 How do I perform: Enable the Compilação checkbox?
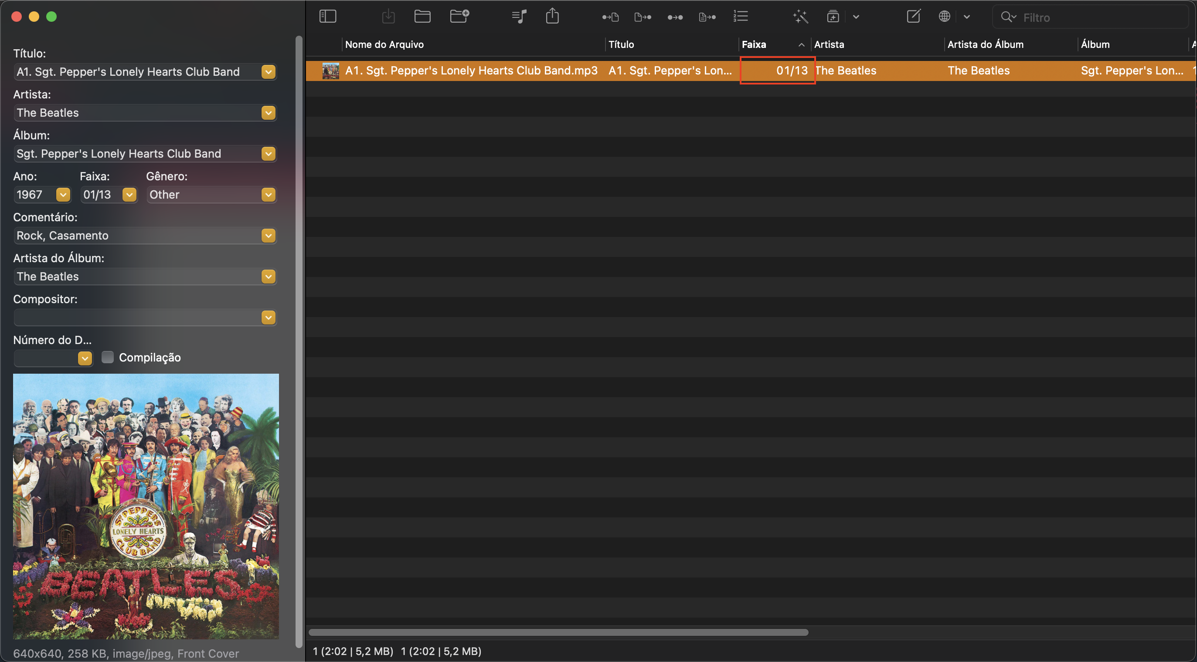click(107, 357)
